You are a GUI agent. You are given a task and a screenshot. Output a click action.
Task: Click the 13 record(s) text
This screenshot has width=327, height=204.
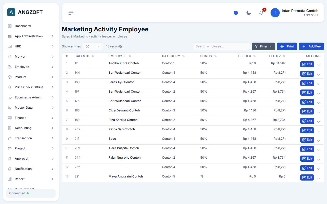click(x=115, y=46)
